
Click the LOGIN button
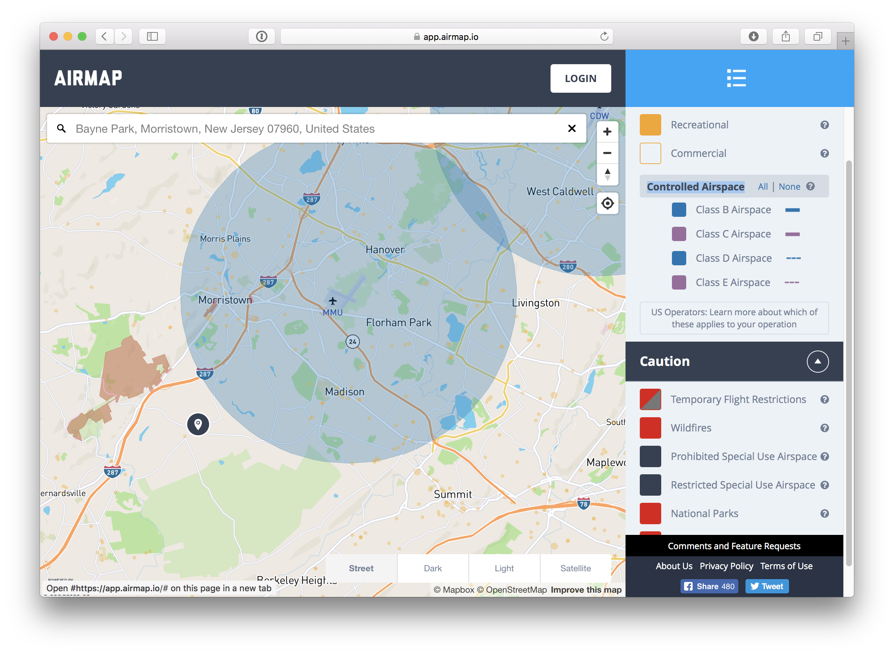(x=580, y=78)
